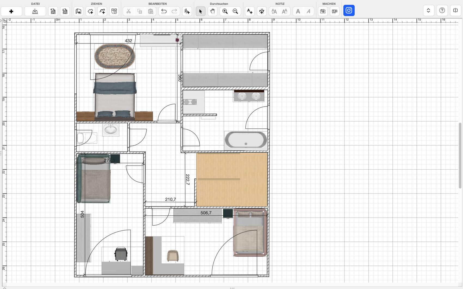The width and height of the screenshot is (463, 289).
Task: Open the create video tool
Action: [x=334, y=11]
